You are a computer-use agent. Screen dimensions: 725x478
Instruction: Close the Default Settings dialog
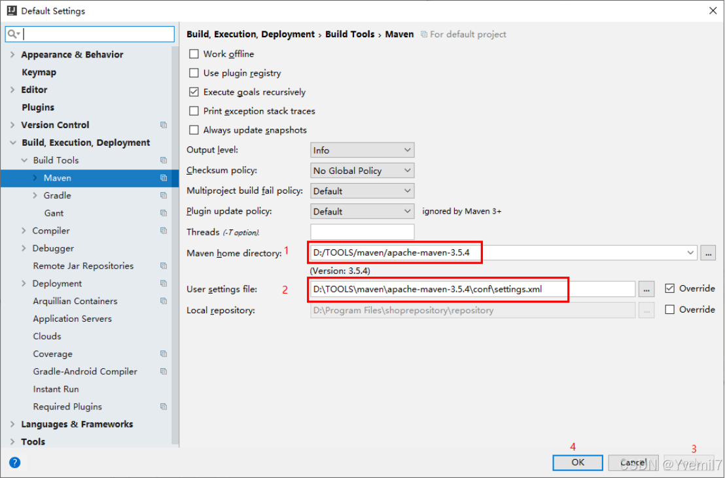pos(713,10)
